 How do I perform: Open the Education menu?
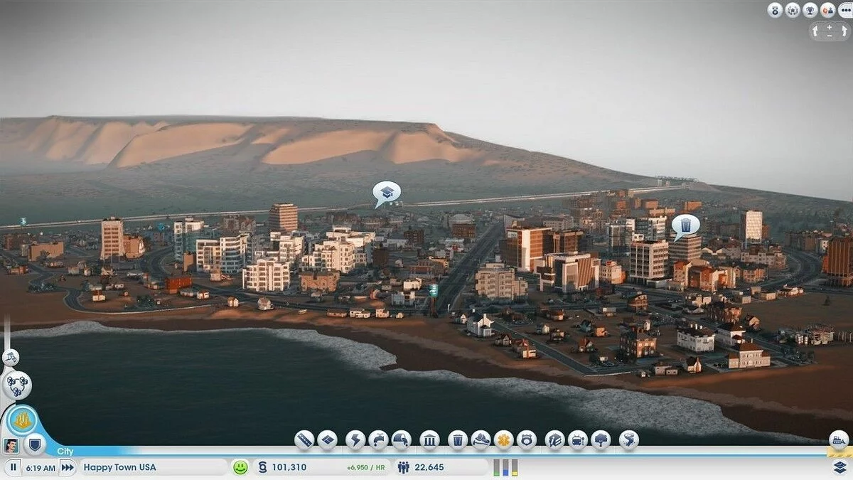click(x=555, y=439)
